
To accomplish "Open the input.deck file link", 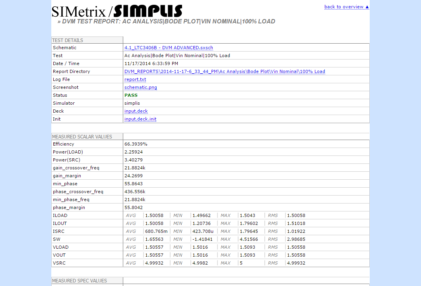I will [136, 111].
